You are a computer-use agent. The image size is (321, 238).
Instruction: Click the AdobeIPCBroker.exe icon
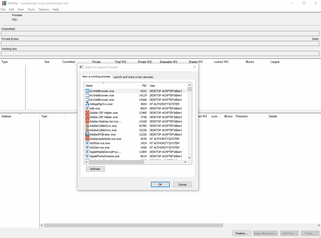pyautogui.click(x=87, y=134)
